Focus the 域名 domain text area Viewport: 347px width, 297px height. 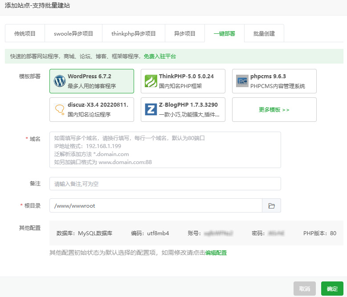click(x=165, y=150)
